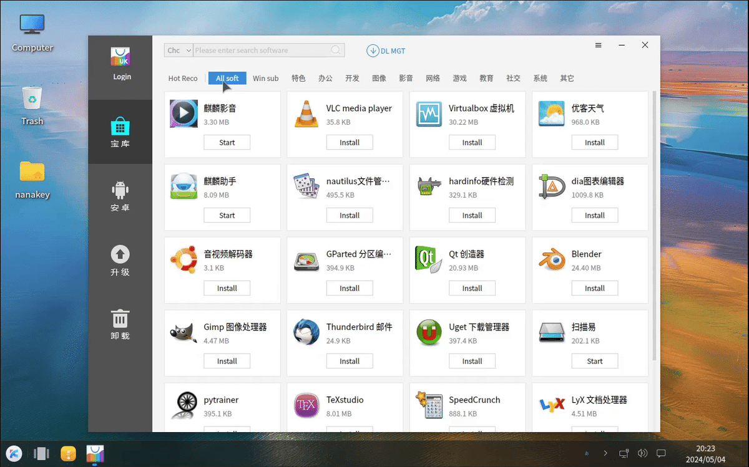Open the 升级 upgrade sidebar section
Screen dimensions: 749x467
click(120, 261)
